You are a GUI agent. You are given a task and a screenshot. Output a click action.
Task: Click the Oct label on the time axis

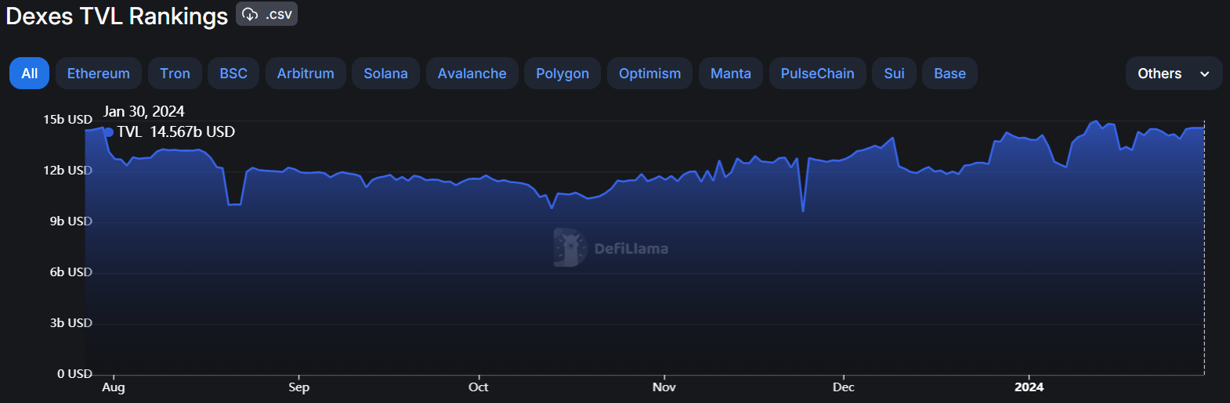point(479,387)
